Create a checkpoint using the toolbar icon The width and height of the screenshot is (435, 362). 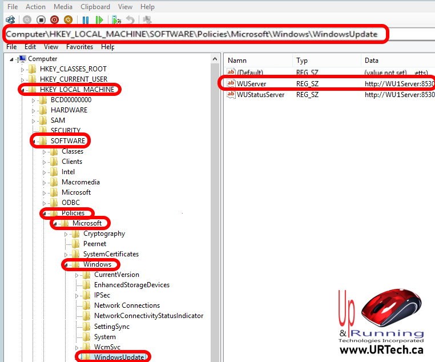[x=117, y=19]
